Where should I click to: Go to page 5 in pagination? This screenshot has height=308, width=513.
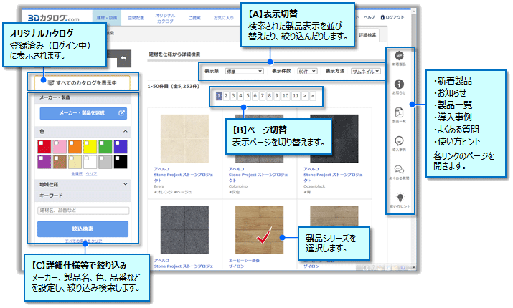click(x=248, y=96)
